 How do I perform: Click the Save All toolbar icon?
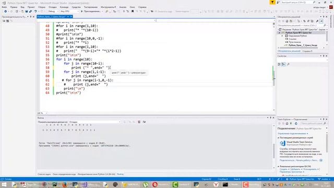(30, 11)
